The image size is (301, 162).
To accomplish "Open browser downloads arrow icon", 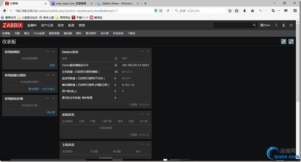I will point(245,11).
